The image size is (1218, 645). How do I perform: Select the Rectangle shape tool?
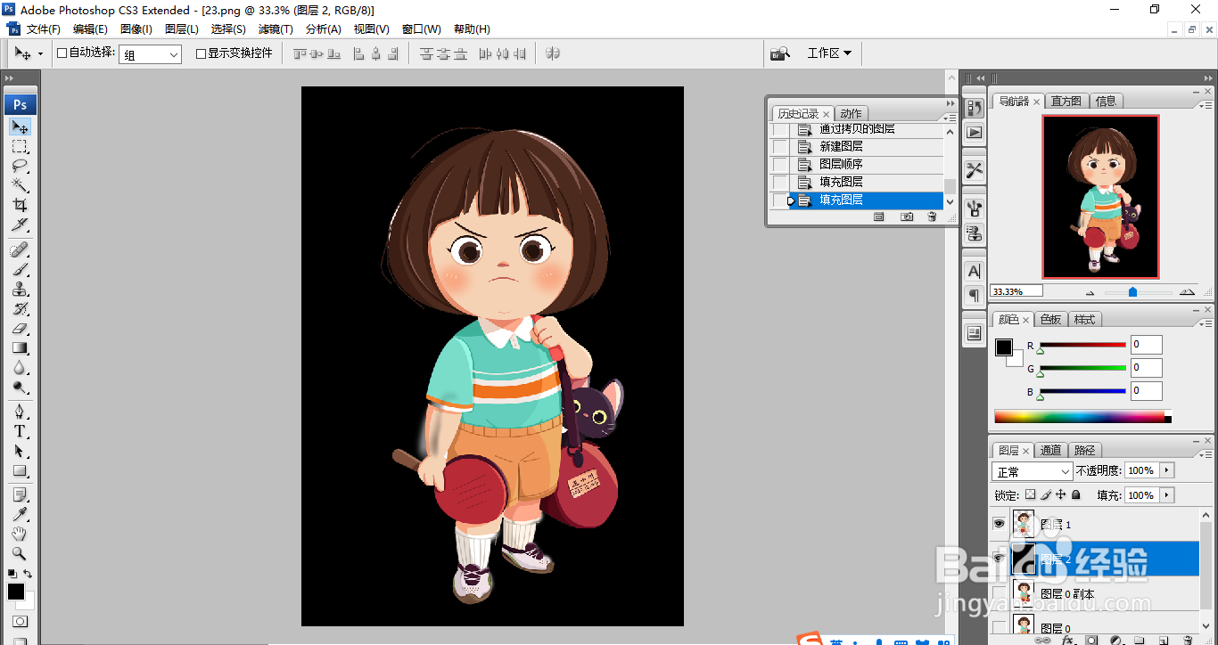(x=20, y=470)
